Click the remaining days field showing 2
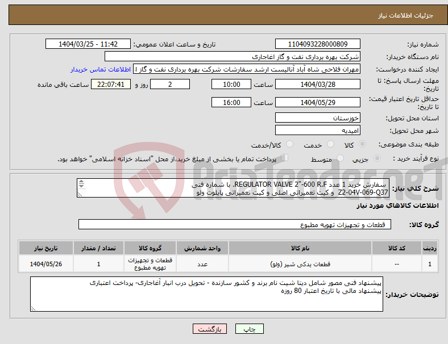 170,84
